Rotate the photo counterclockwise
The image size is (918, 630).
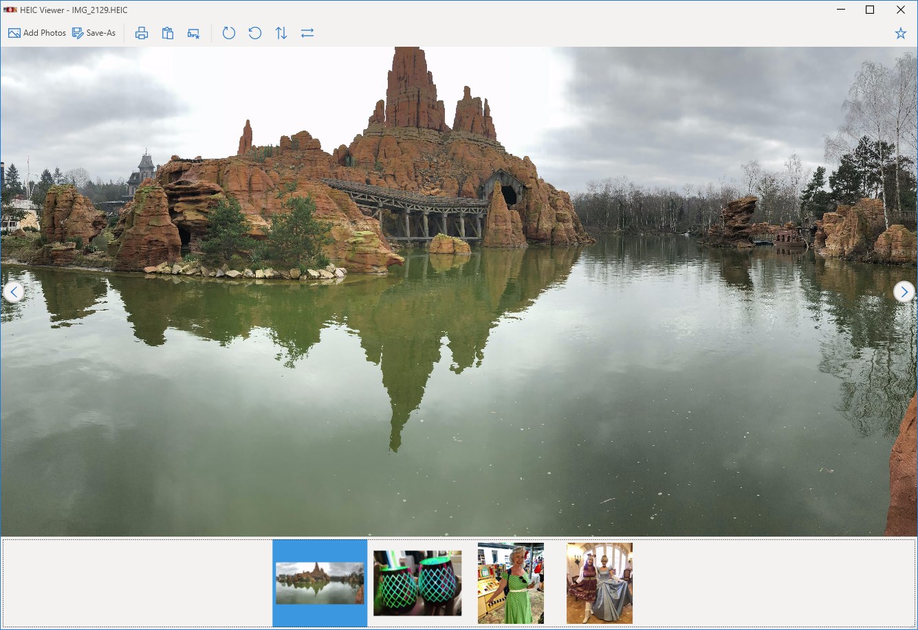(255, 33)
